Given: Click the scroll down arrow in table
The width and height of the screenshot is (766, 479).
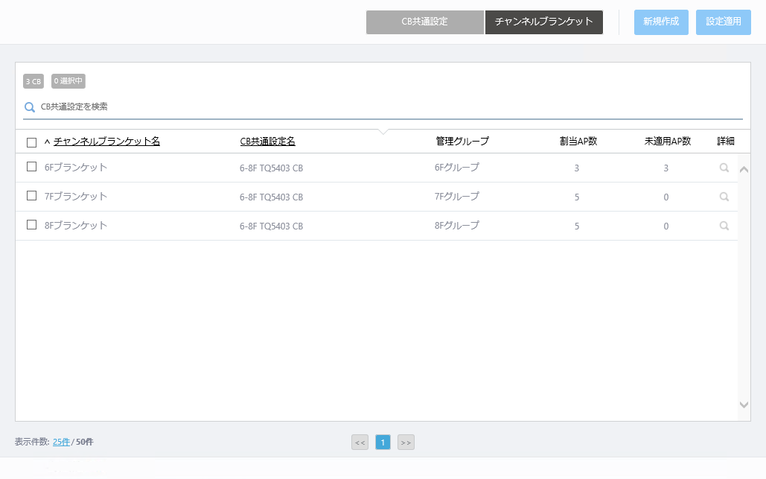Looking at the screenshot, I should (744, 405).
